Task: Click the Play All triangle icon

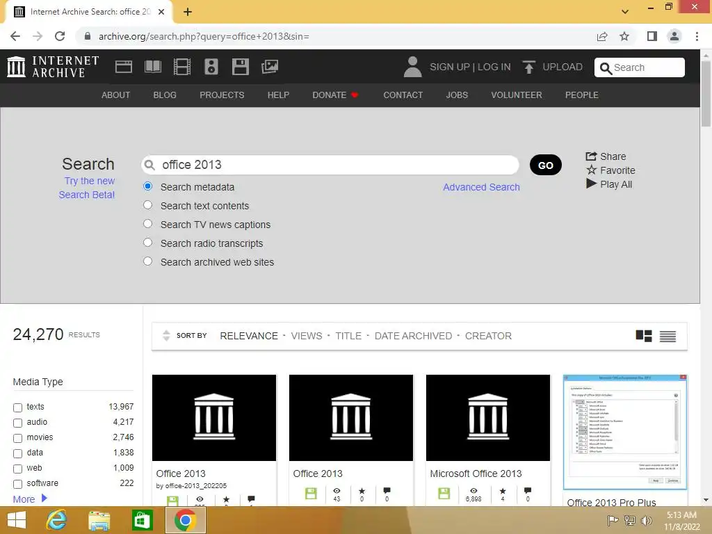Action: [x=591, y=184]
